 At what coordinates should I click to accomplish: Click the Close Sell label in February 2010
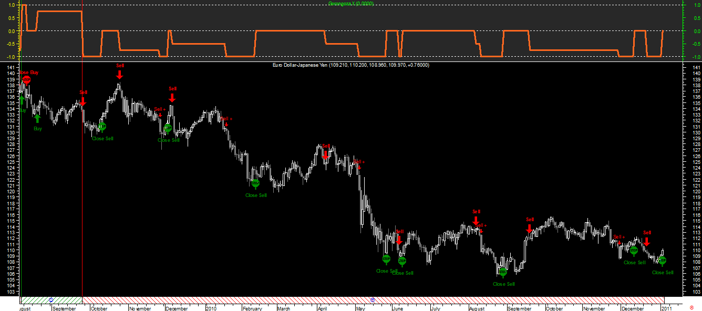coord(256,195)
